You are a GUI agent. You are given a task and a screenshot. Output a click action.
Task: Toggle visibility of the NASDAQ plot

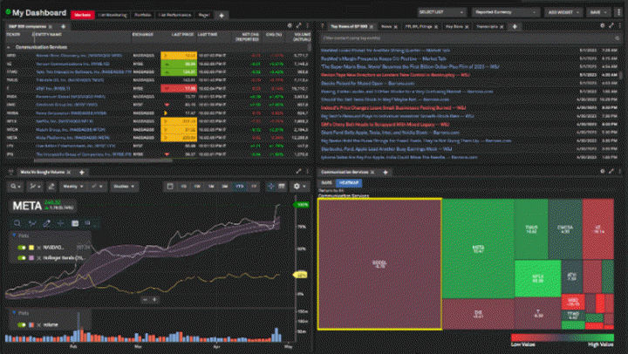tap(22, 248)
